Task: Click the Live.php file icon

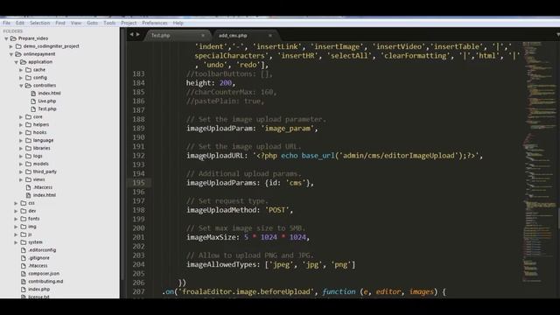Action: pos(33,101)
